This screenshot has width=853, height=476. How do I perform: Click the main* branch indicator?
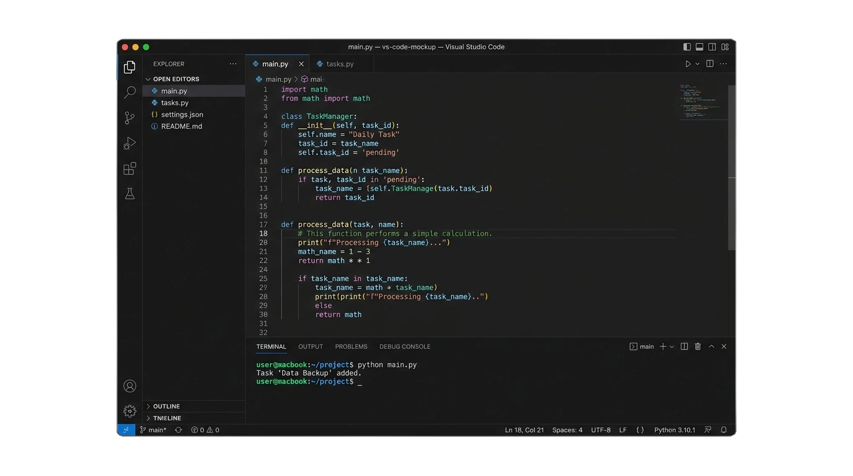[154, 429]
